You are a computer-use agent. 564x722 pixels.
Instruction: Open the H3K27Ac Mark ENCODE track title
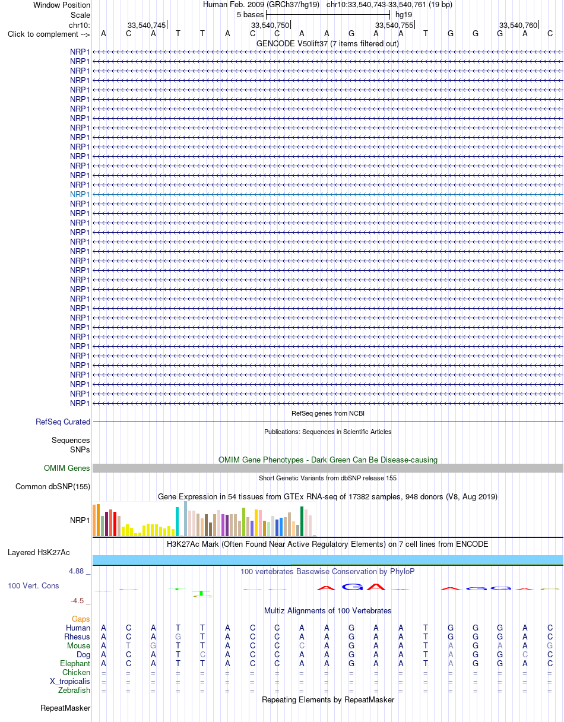click(328, 544)
